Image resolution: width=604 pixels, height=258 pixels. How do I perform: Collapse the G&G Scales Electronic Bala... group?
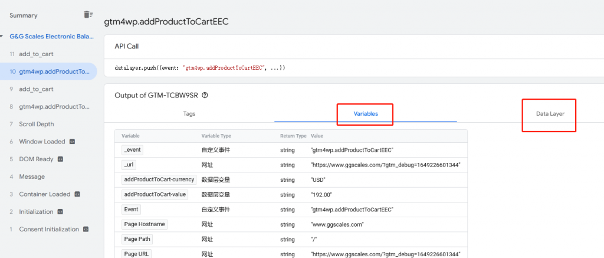click(x=2, y=37)
